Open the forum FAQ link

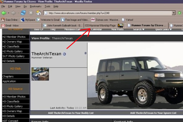53,30
